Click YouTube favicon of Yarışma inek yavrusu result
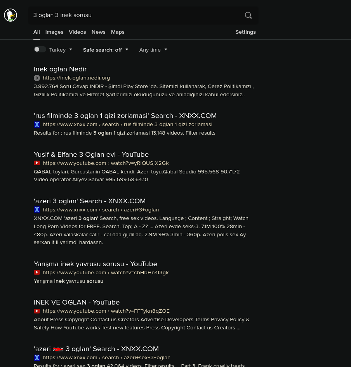 click(37, 273)
